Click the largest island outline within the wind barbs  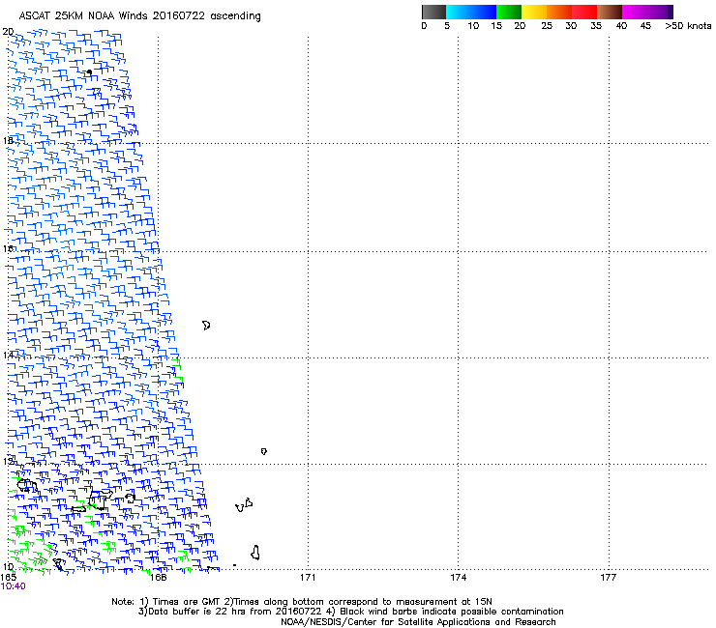tap(100, 500)
